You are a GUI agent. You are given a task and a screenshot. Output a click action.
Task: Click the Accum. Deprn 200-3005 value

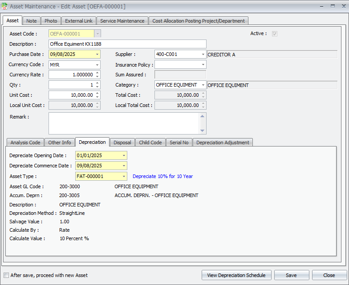[x=69, y=195]
